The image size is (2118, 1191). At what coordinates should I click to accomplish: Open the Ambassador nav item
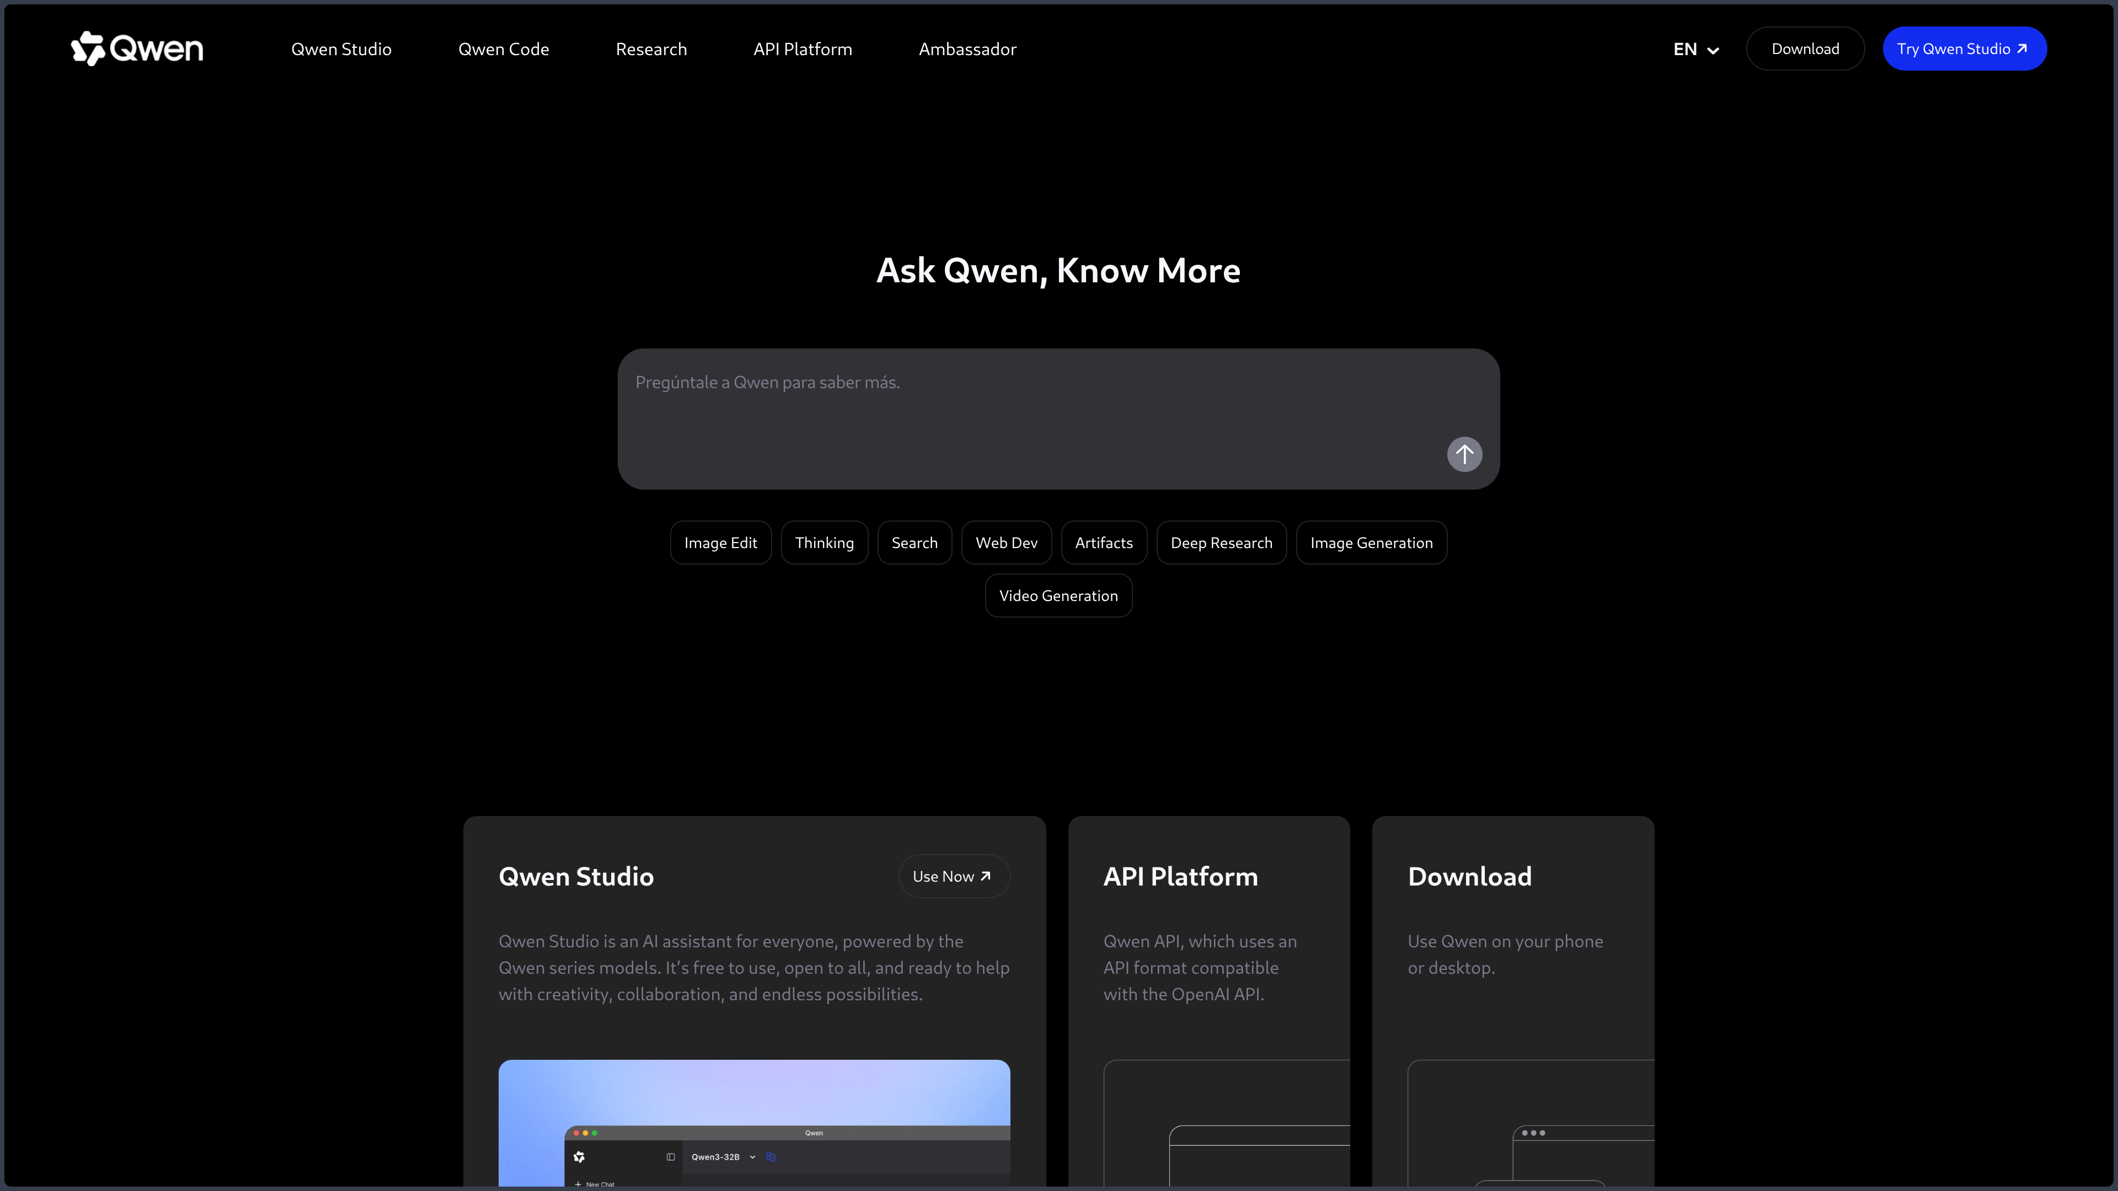click(968, 49)
